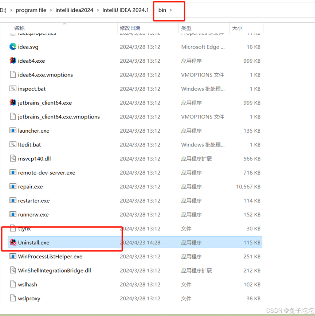Click the 应用程序扩展 type of msvcp140.dll
315x316 pixels.
[x=196, y=159]
